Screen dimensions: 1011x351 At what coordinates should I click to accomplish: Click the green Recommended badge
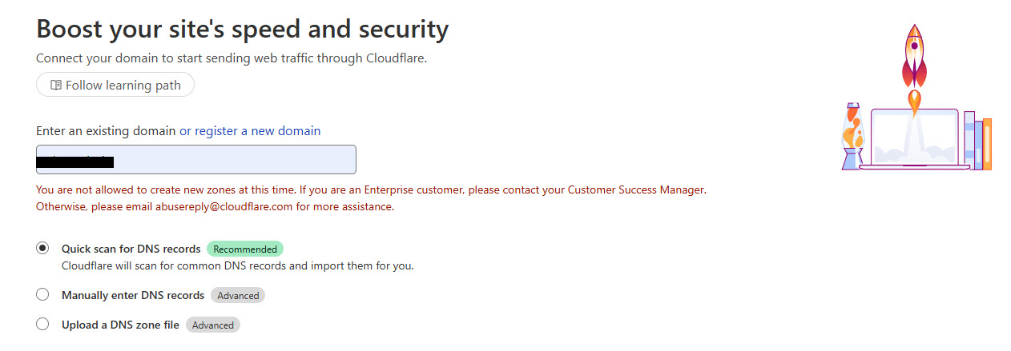pos(245,249)
